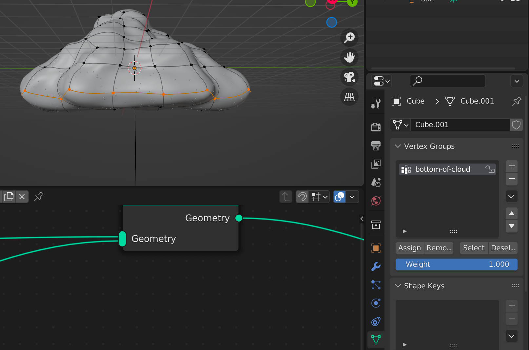Collapse the Vertex Groups panel
The width and height of the screenshot is (529, 350).
point(398,146)
